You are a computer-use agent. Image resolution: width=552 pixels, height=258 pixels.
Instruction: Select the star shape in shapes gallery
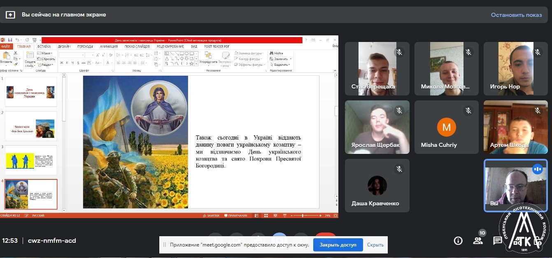tap(191, 63)
